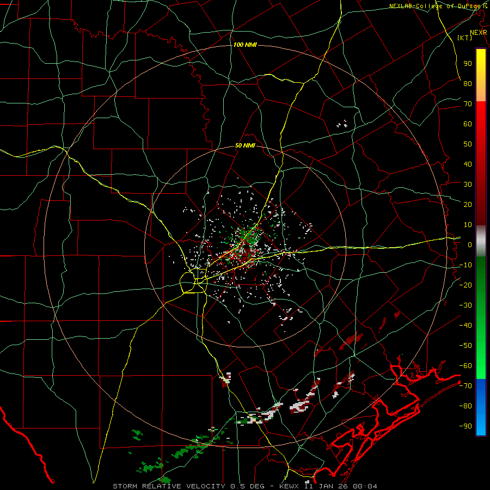
Task: Select the 20 value on the velocity scale
Action: [468, 204]
